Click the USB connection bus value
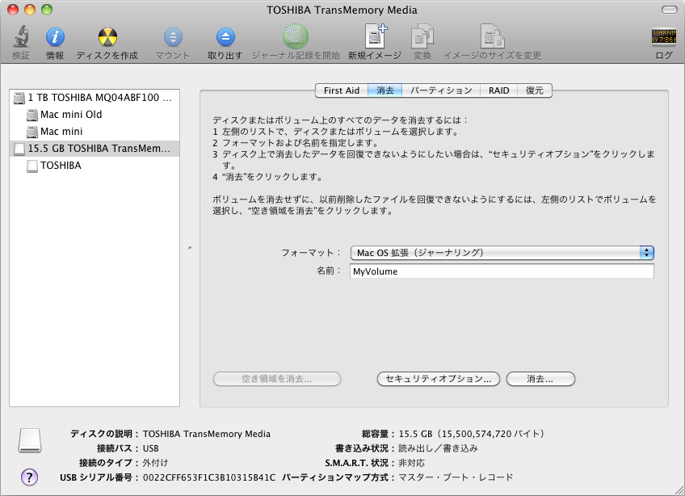Viewport: 685px width, 496px height. point(151,448)
